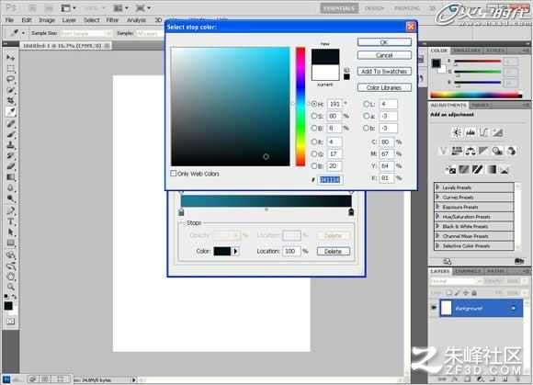Open Color Libraries

[x=384, y=87]
